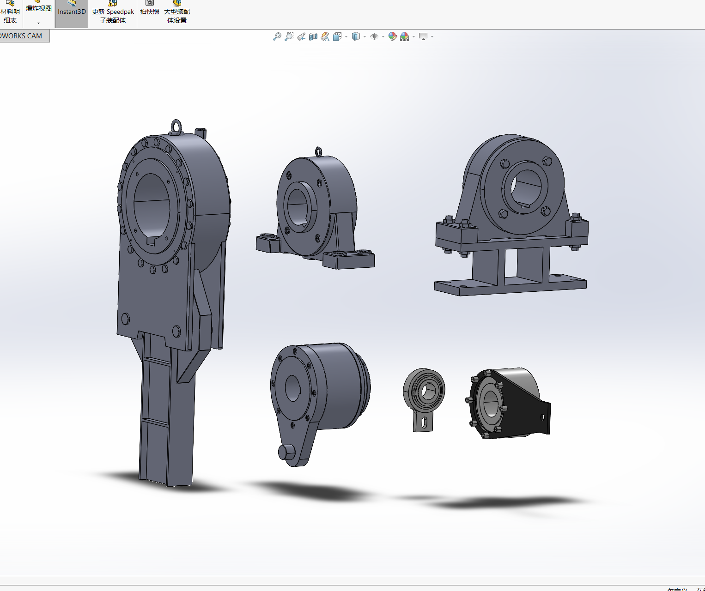Expand the Display Style dropdown arrow
Image resolution: width=705 pixels, height=591 pixels.
click(x=365, y=36)
